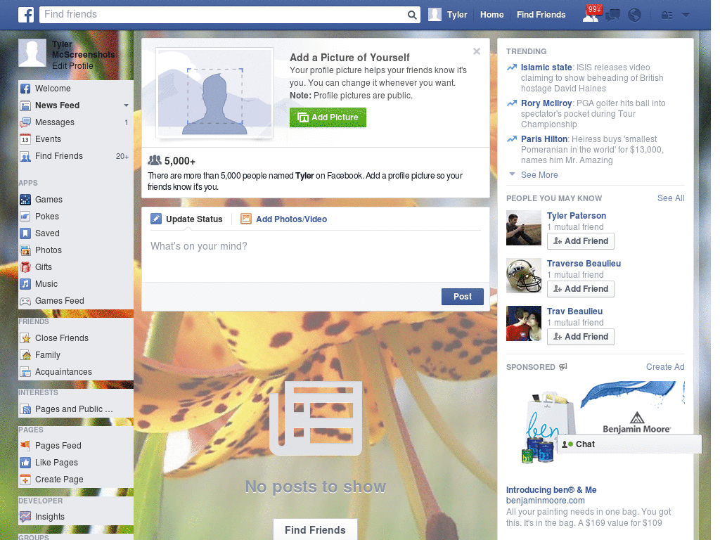Click the Acquaintances list icon
Screen dimensions: 720x540
25,372
